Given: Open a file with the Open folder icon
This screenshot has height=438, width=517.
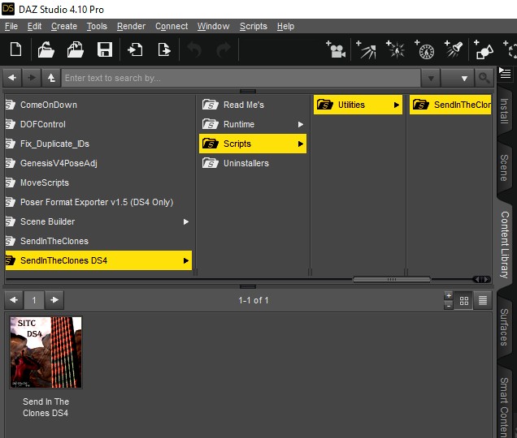Looking at the screenshot, I should 46,49.
